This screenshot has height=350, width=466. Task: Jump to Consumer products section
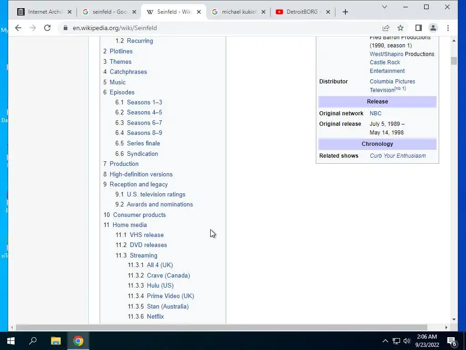tap(139, 215)
